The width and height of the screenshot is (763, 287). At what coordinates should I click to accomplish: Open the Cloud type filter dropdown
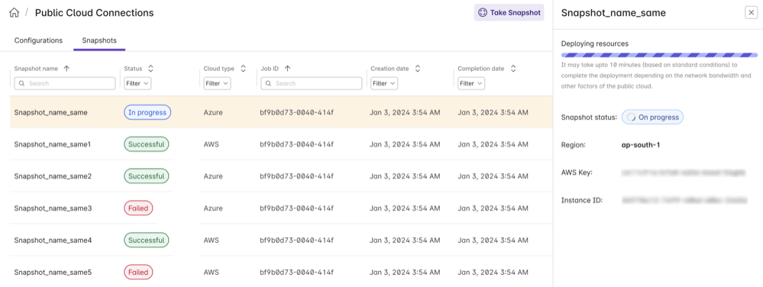tap(217, 83)
